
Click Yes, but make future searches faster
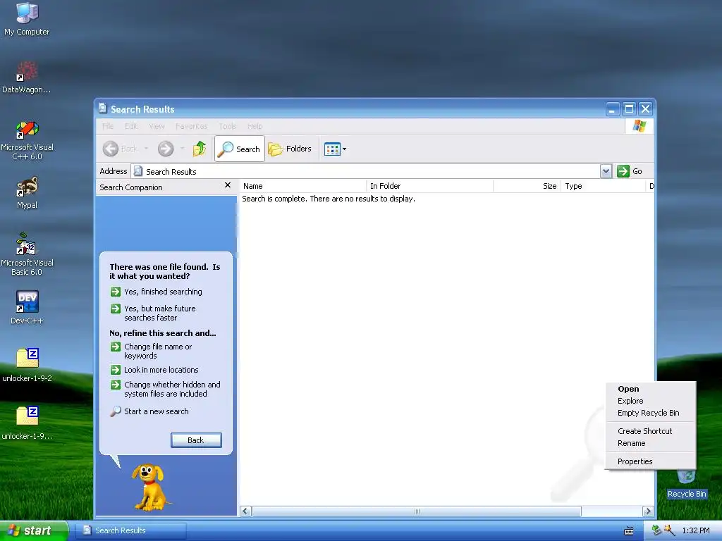[153, 313]
